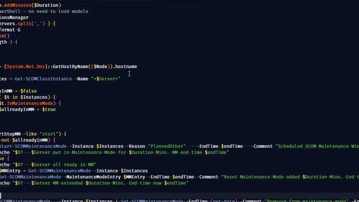The height and width of the screenshot is (202, 359).
Task: Click the "PlannedOther" string
Action: click(x=167, y=146)
